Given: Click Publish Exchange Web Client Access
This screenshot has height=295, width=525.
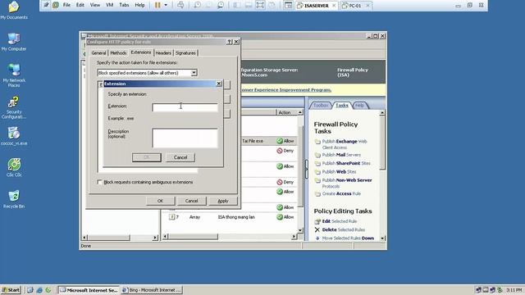Looking at the screenshot, I should click(x=345, y=144).
